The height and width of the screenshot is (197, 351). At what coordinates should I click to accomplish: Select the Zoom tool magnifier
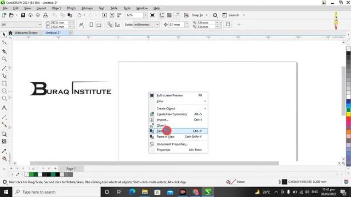[4, 59]
